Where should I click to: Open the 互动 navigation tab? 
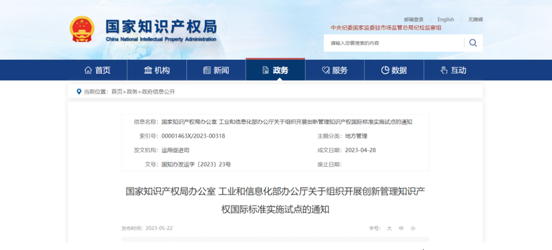click(454, 70)
